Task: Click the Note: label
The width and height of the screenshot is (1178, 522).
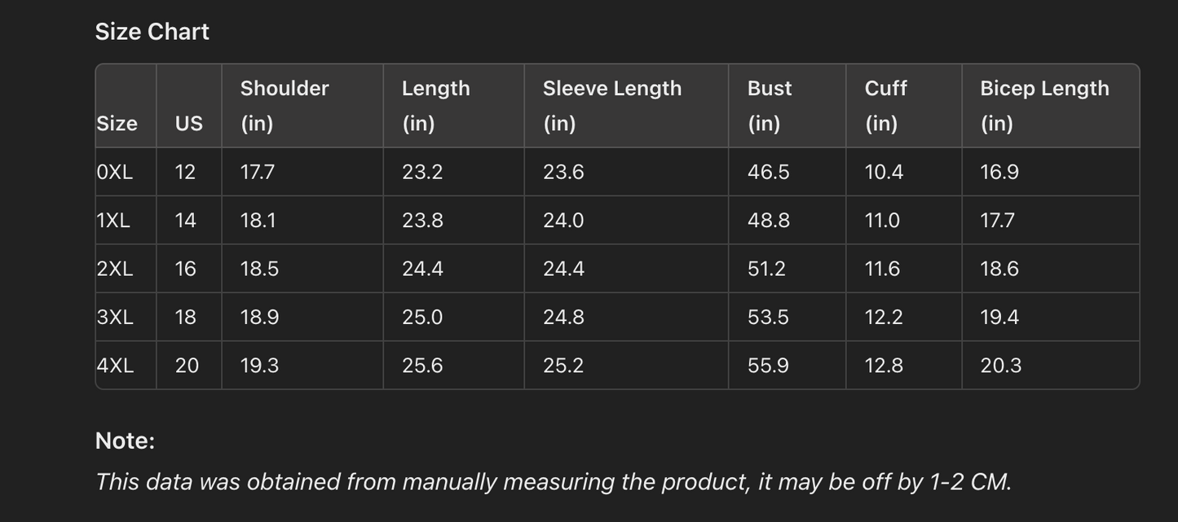Action: tap(125, 441)
